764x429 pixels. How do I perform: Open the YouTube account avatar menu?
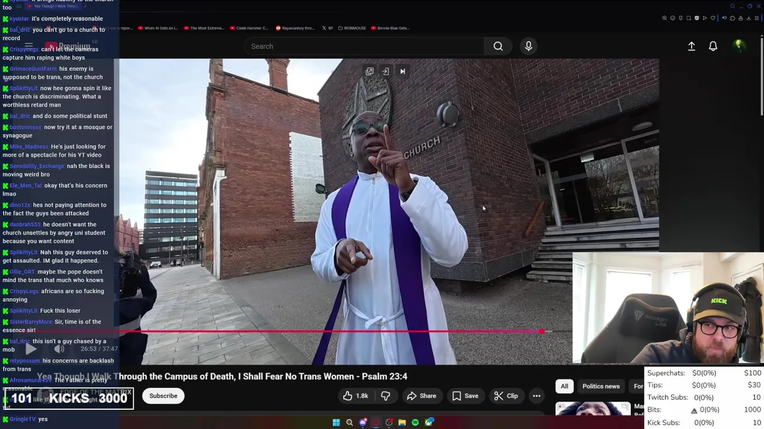click(739, 45)
